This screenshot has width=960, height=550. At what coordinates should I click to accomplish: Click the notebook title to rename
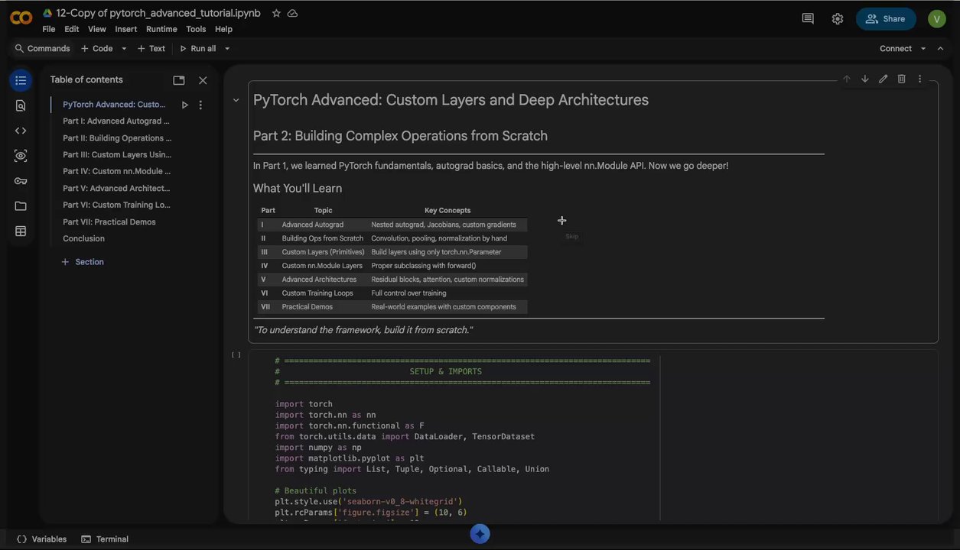pyautogui.click(x=158, y=13)
